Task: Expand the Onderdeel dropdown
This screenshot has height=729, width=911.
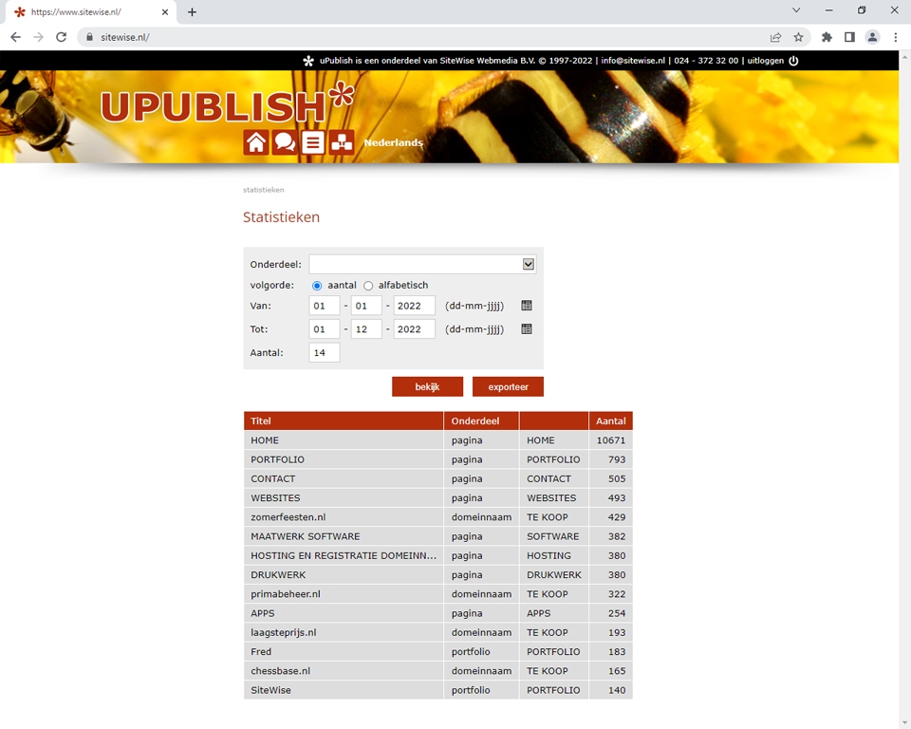Action: click(x=529, y=265)
